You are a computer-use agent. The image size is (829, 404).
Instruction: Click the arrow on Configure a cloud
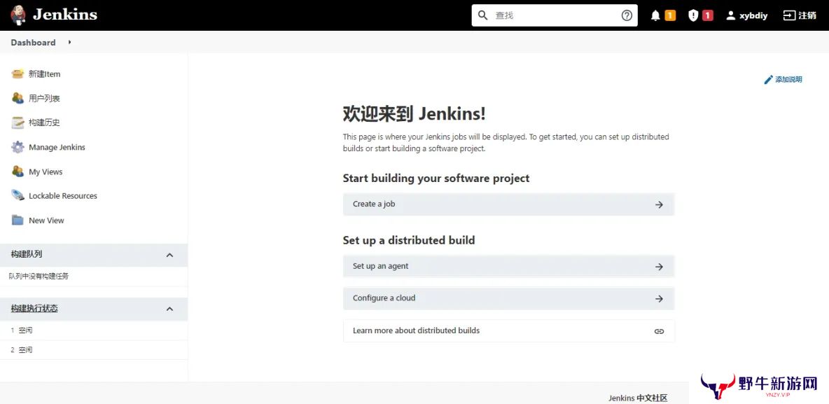659,299
